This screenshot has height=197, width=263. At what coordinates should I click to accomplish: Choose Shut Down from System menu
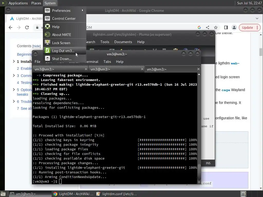64,59
